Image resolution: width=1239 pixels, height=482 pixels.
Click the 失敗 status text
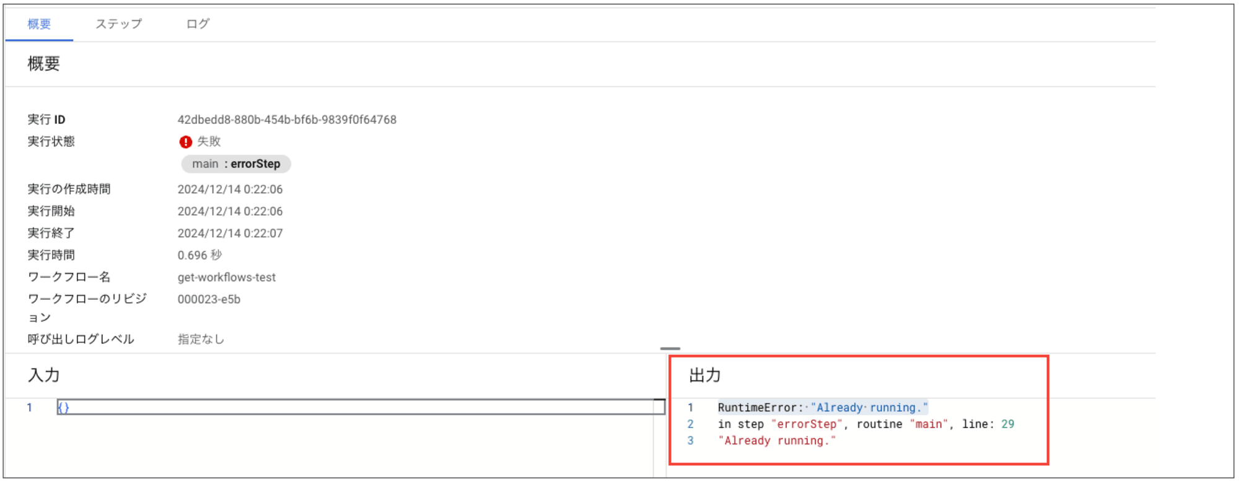(x=209, y=142)
